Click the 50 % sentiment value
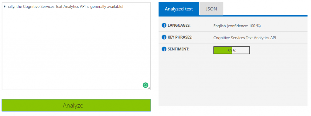 tap(232, 51)
